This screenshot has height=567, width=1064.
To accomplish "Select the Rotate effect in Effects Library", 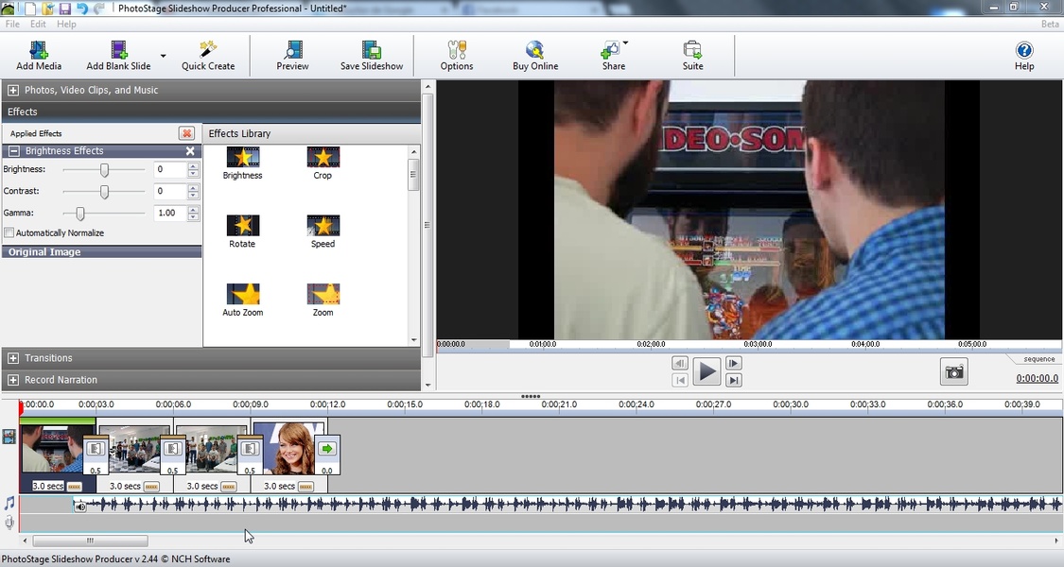I will [243, 226].
